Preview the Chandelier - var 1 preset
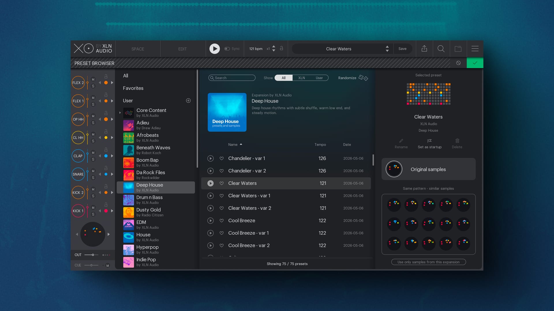This screenshot has width=554, height=311. [211, 158]
